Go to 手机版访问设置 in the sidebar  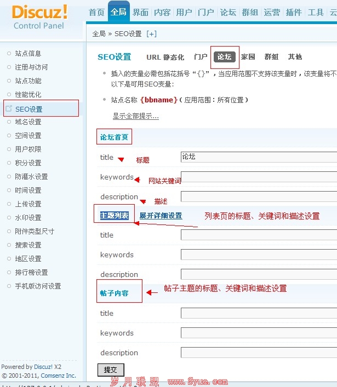tap(38, 286)
